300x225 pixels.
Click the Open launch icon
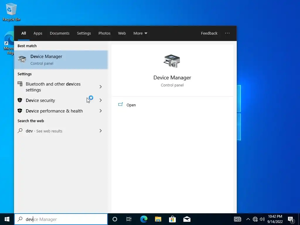click(x=120, y=105)
